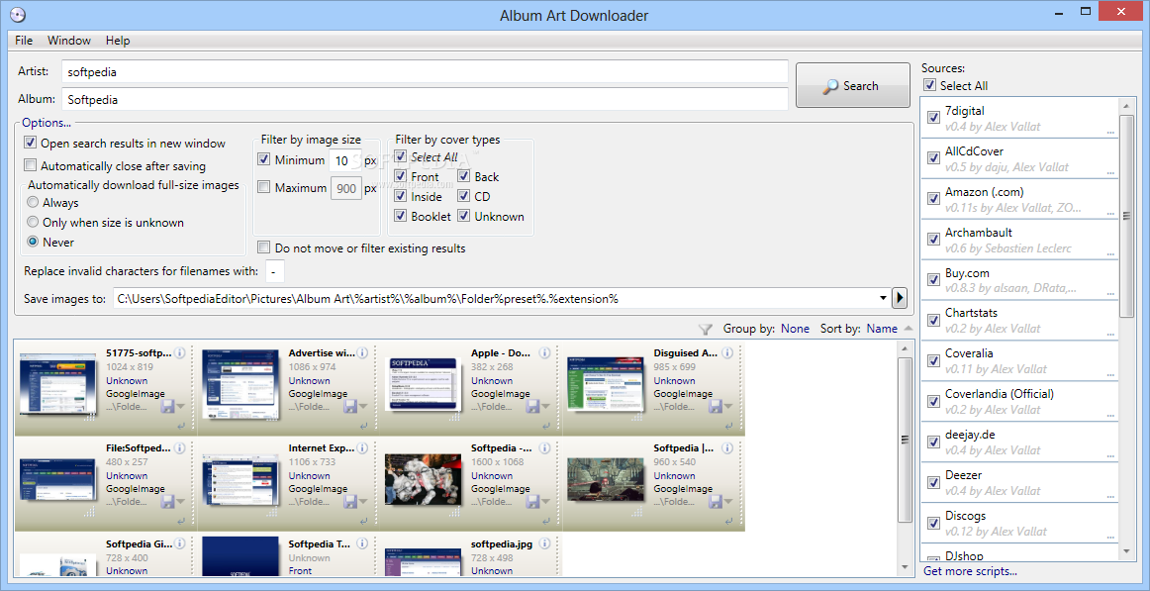Expand Coveralia source options ellipsis
The image size is (1150, 591).
[1110, 374]
